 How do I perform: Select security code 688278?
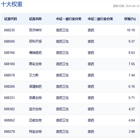[9, 131]
